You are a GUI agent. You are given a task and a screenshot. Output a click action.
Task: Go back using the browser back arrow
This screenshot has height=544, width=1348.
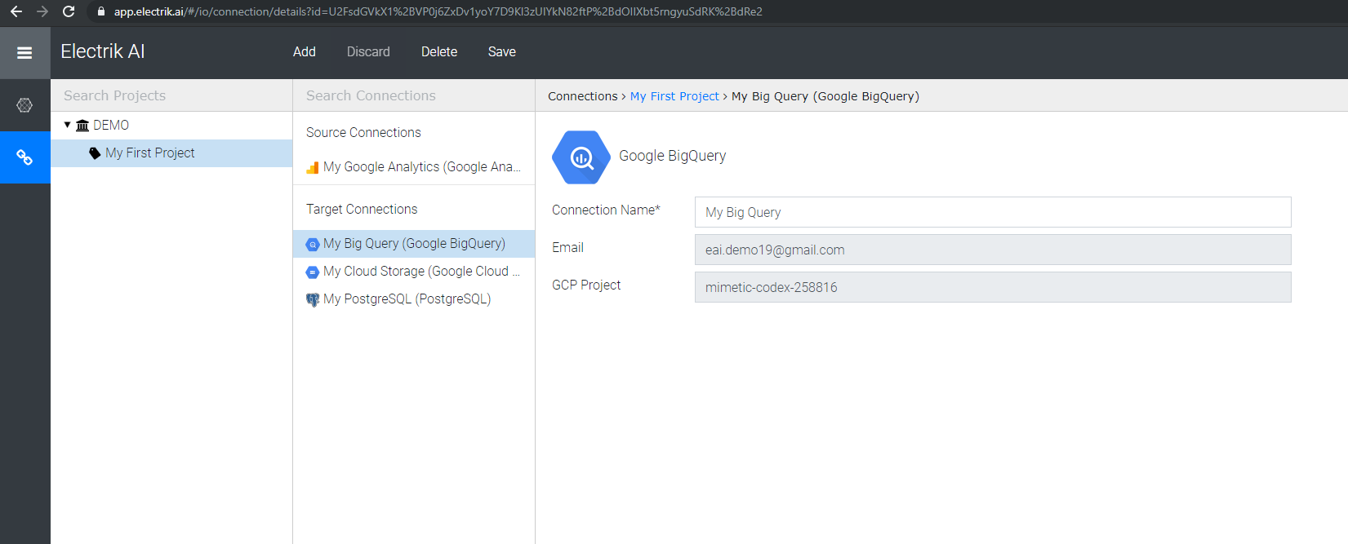click(16, 11)
